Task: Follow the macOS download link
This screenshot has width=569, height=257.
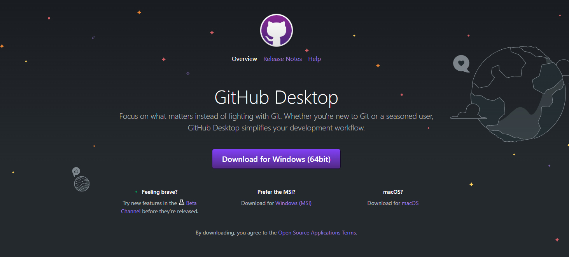Action: point(410,203)
